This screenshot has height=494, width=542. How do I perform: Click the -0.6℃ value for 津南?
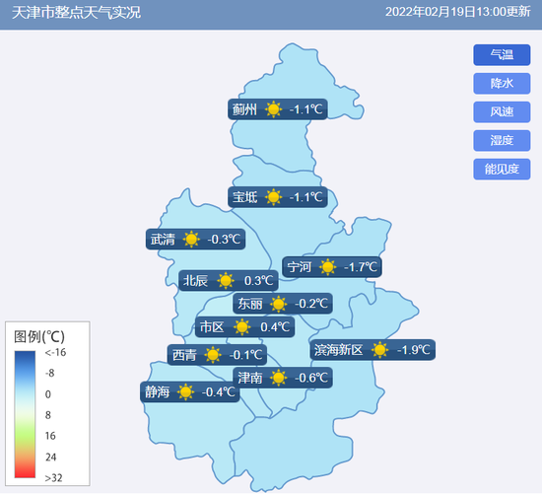coord(311,378)
